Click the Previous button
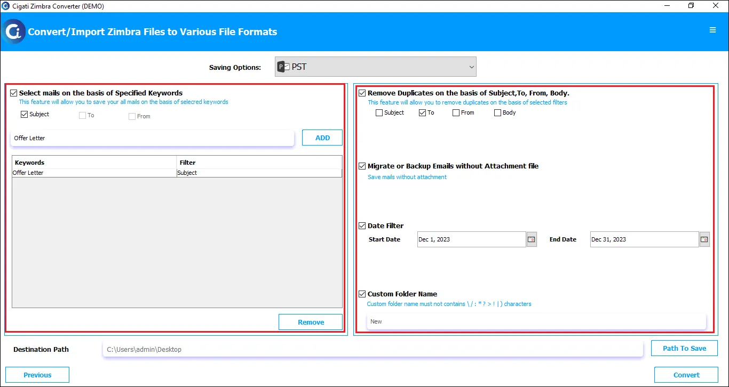This screenshot has height=387, width=729. 37,375
